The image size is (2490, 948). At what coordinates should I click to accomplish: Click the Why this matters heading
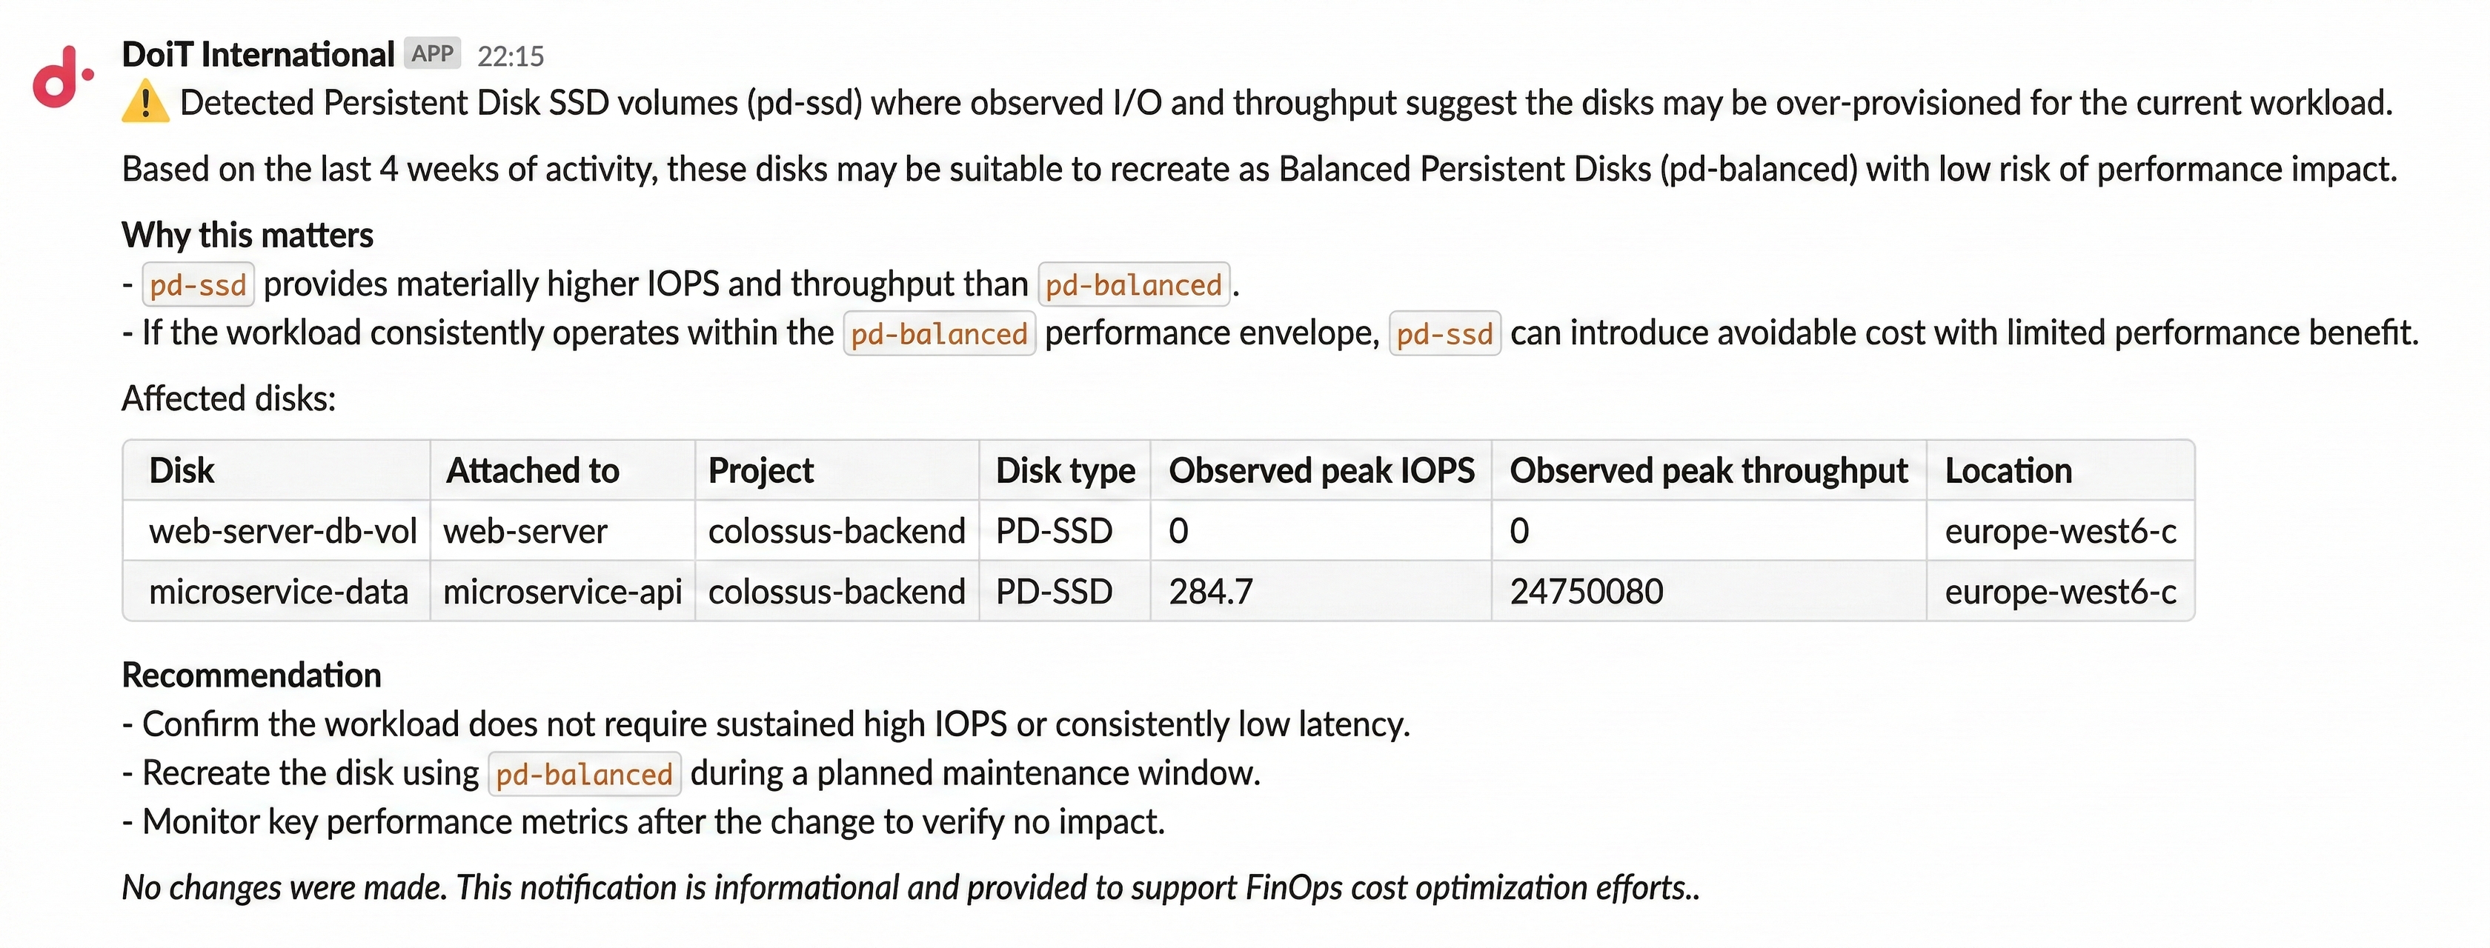(x=248, y=235)
